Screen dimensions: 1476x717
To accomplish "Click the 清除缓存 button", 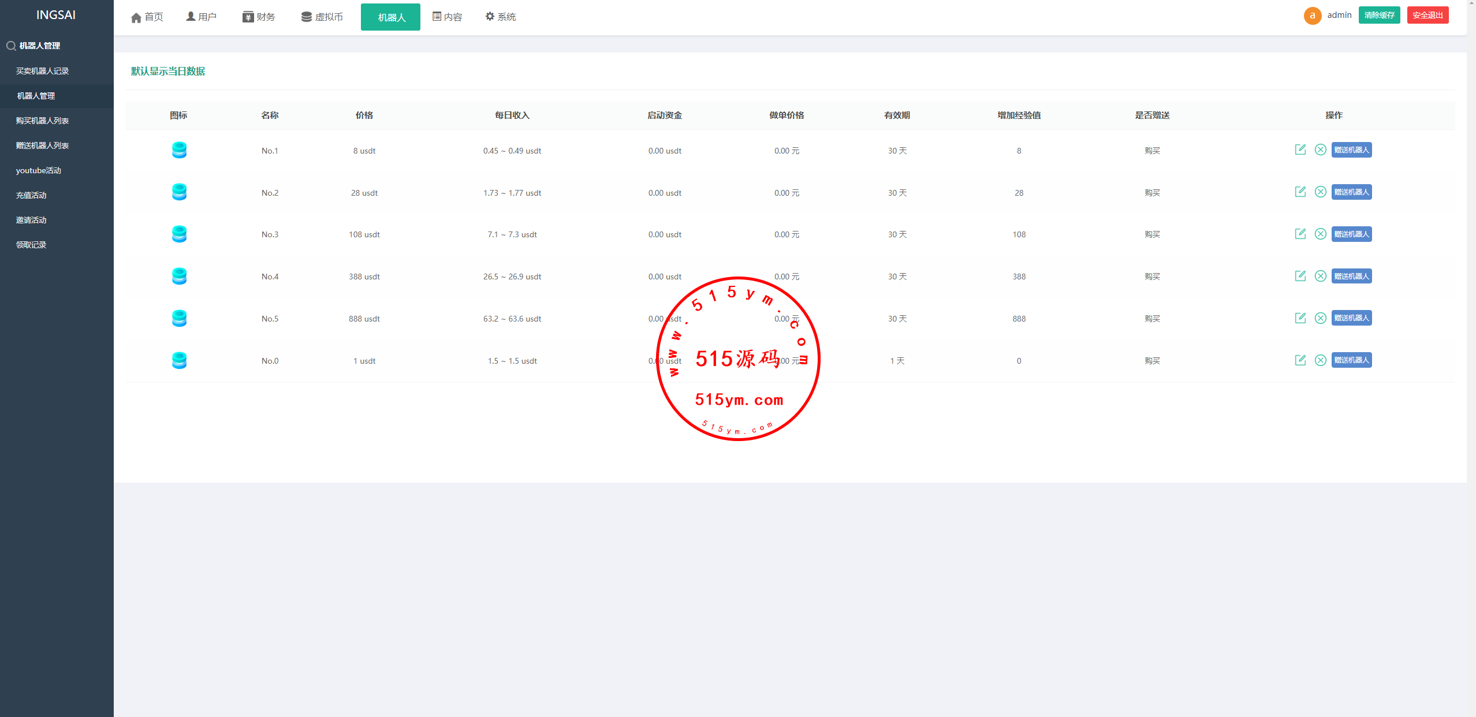I will pyautogui.click(x=1379, y=16).
